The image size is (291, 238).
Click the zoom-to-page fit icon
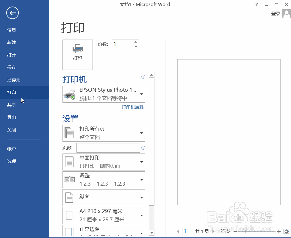click(286, 231)
